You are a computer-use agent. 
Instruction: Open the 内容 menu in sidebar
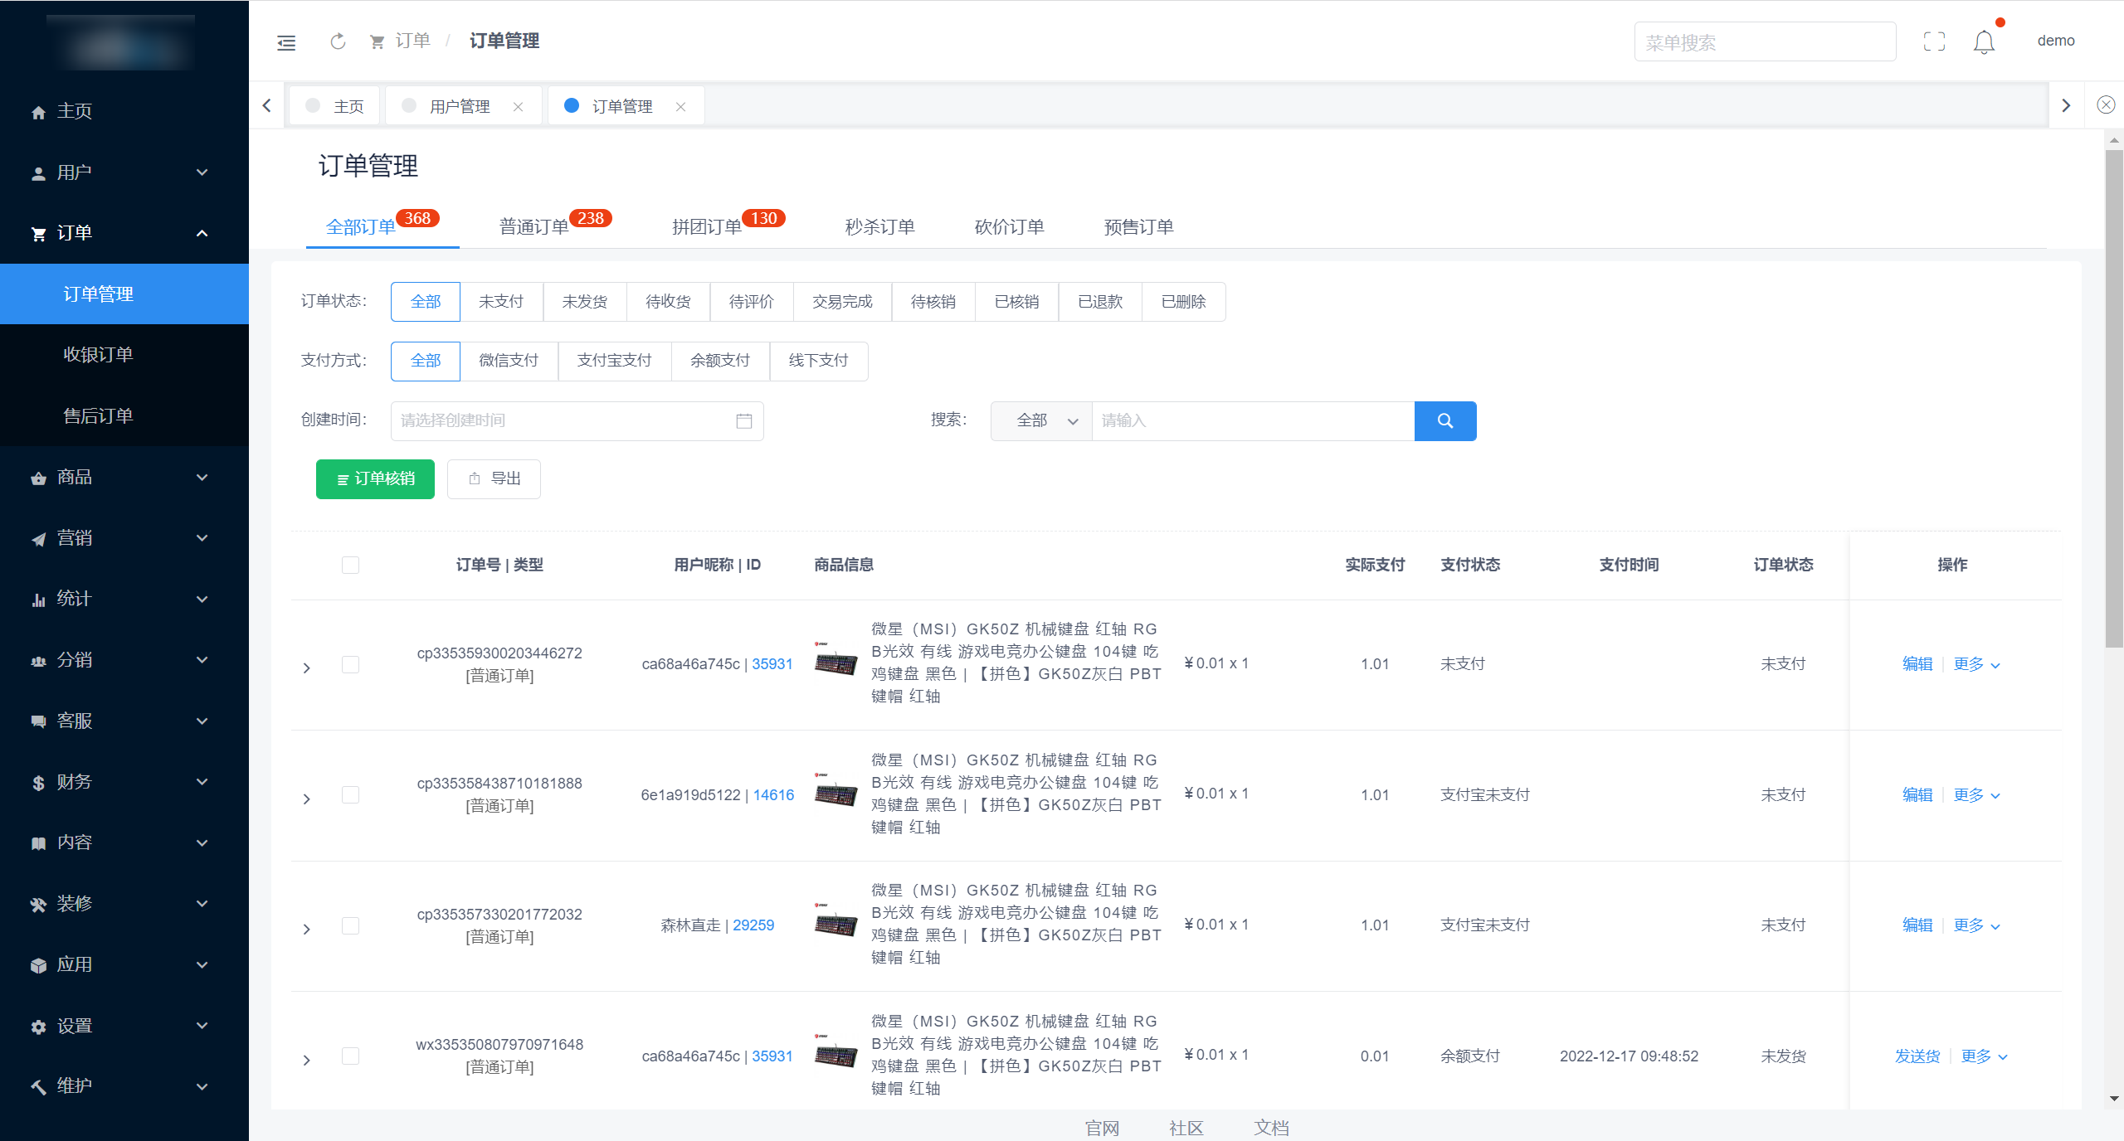pos(124,842)
